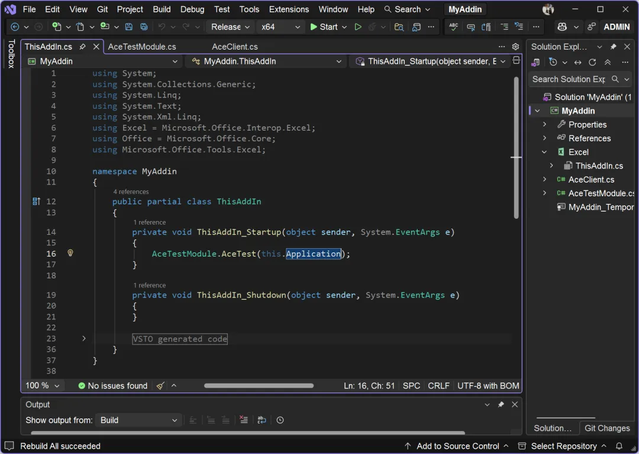Toggle word wrap in Output window
This screenshot has height=454, width=639.
pos(262,420)
